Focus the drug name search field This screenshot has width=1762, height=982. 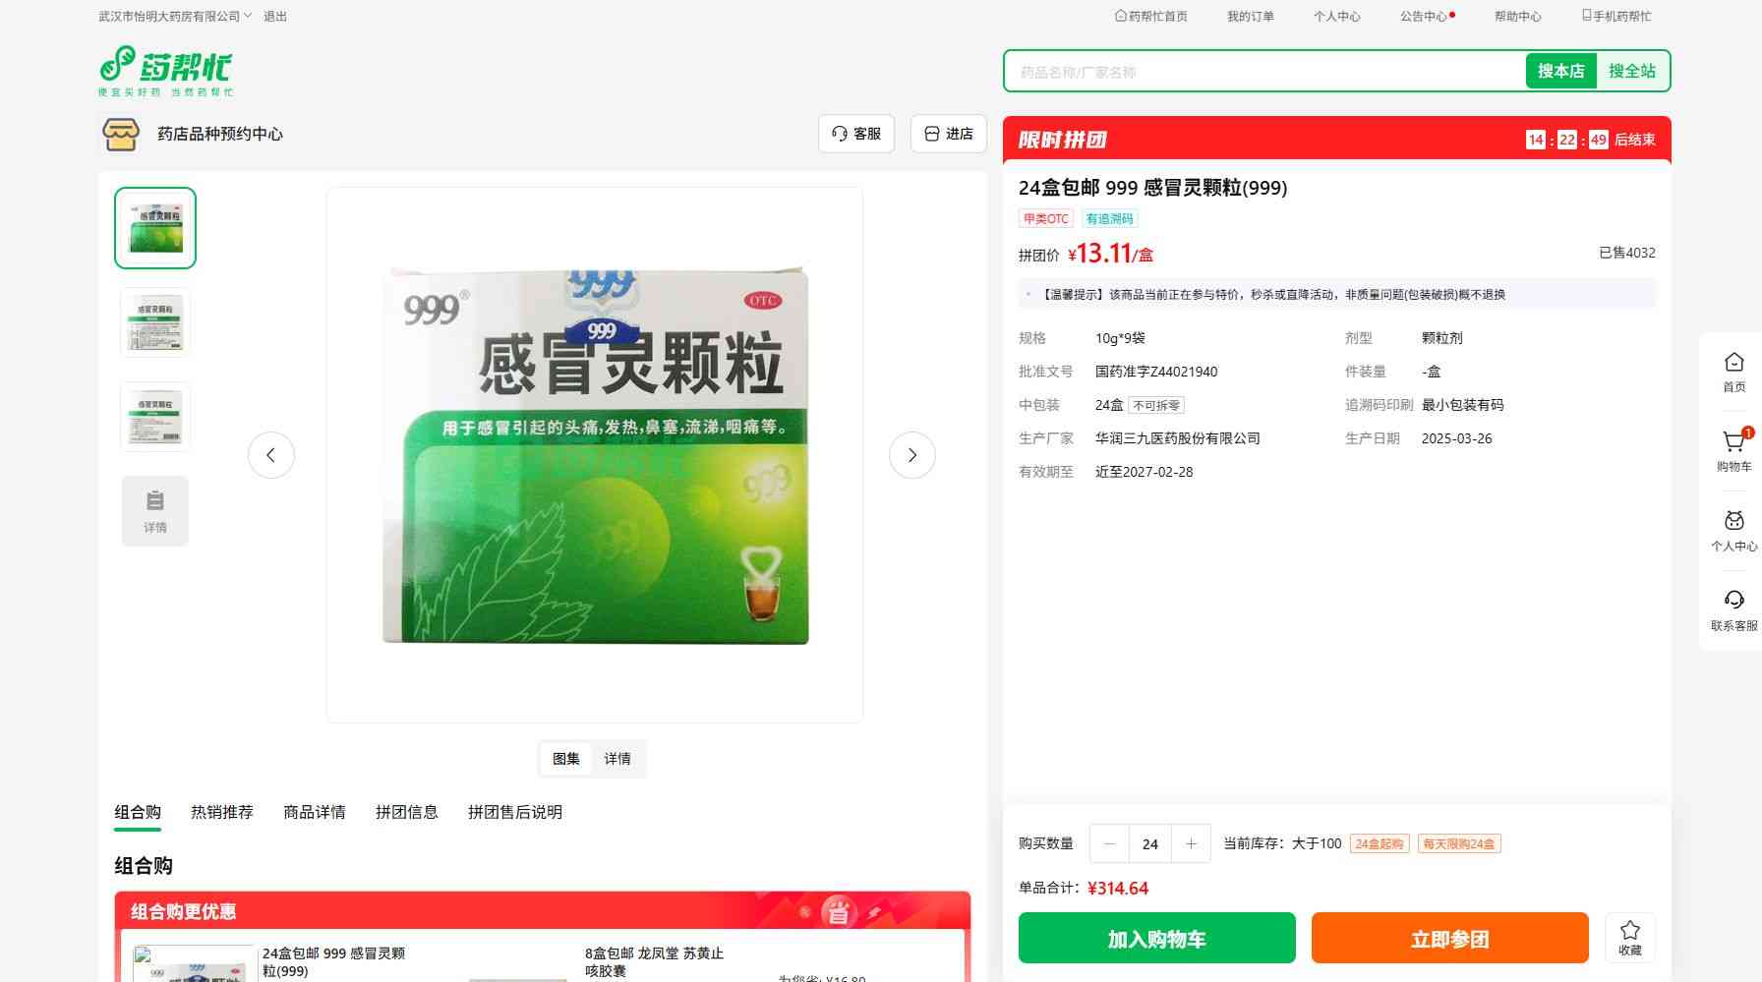click(x=1263, y=72)
